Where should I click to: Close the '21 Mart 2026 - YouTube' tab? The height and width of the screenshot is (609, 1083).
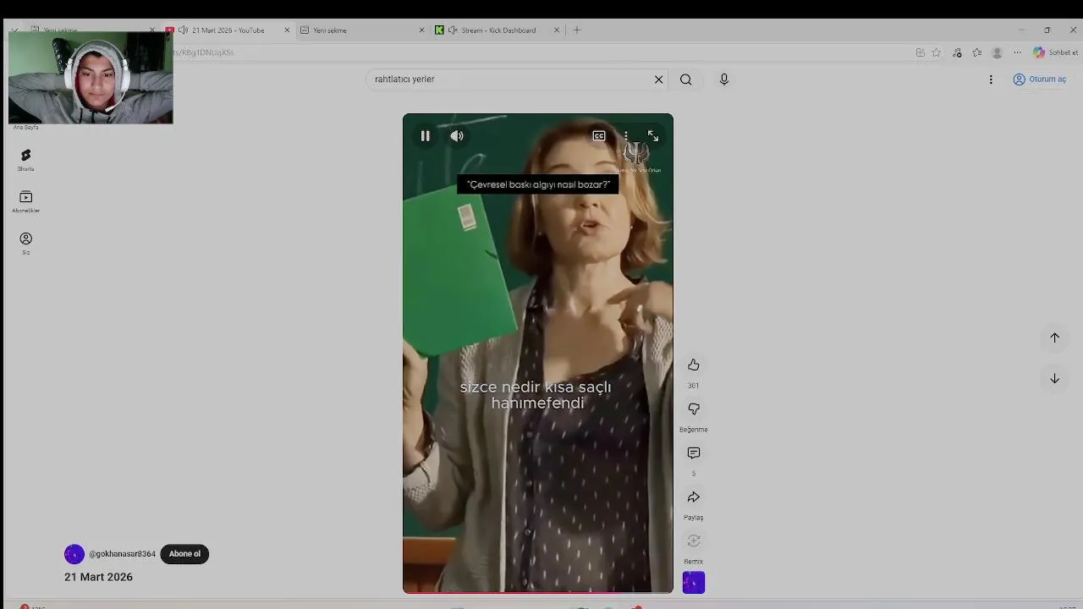point(287,30)
